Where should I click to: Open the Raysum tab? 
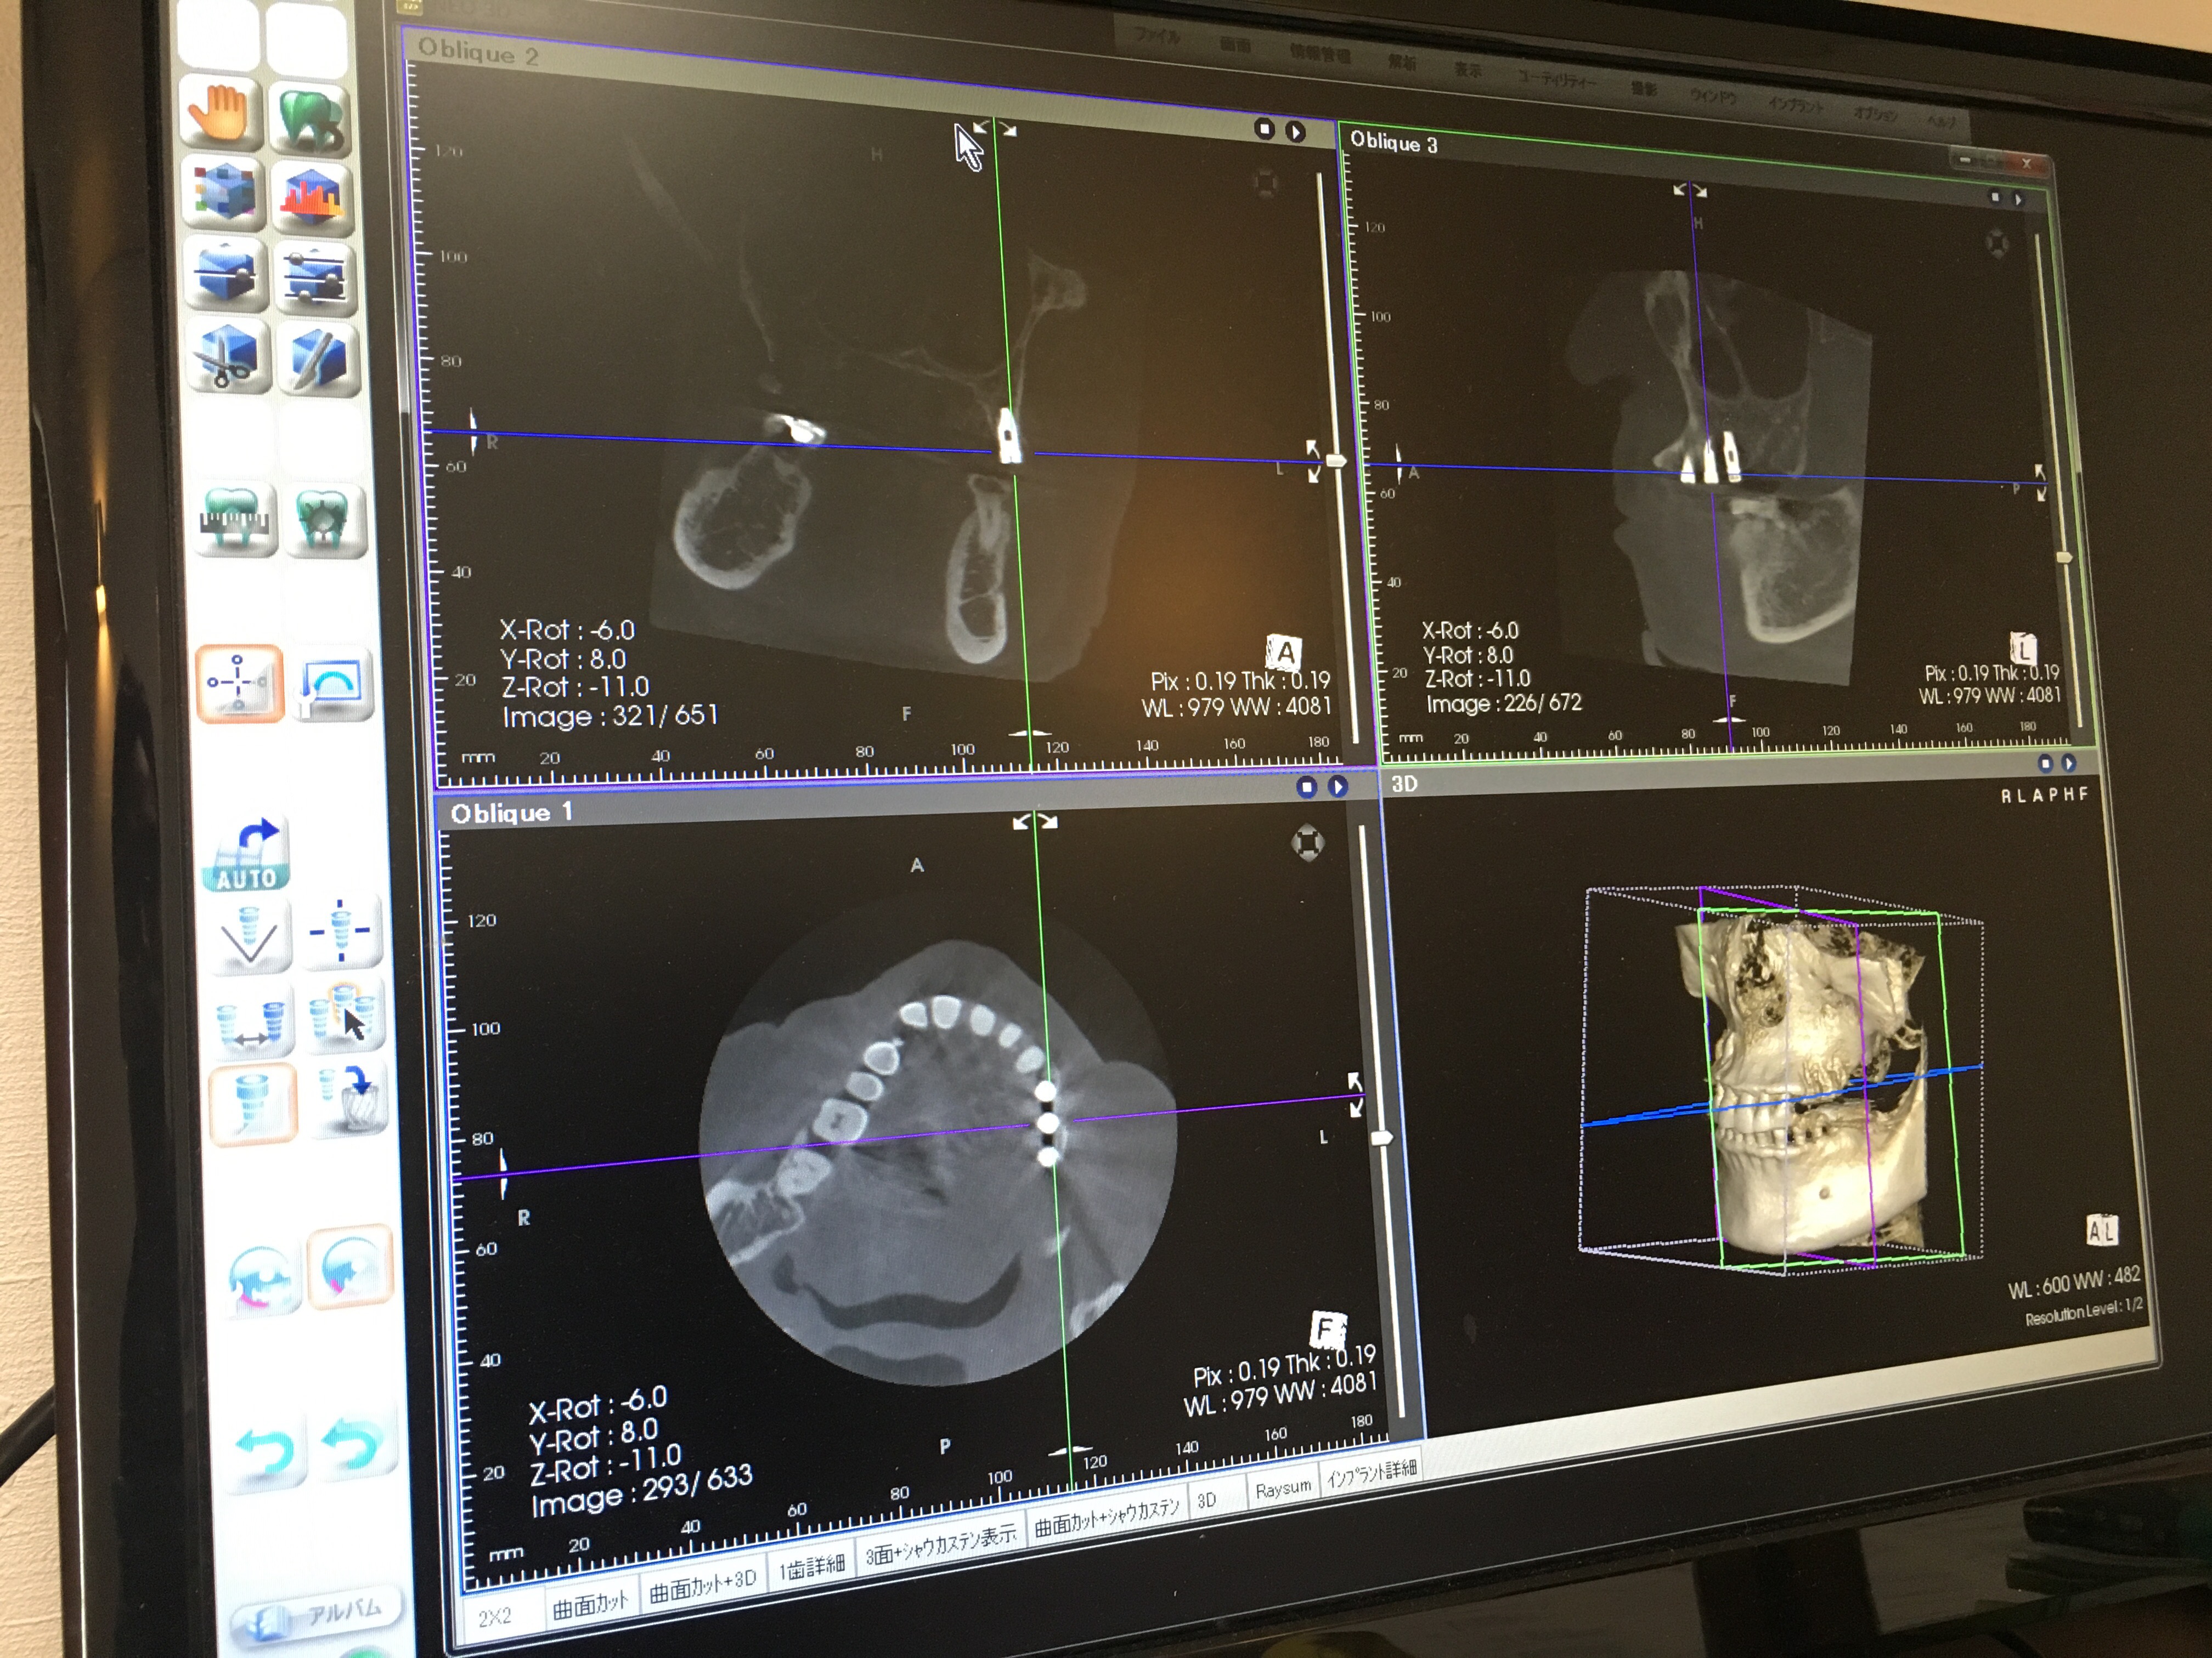[x=1283, y=1488]
